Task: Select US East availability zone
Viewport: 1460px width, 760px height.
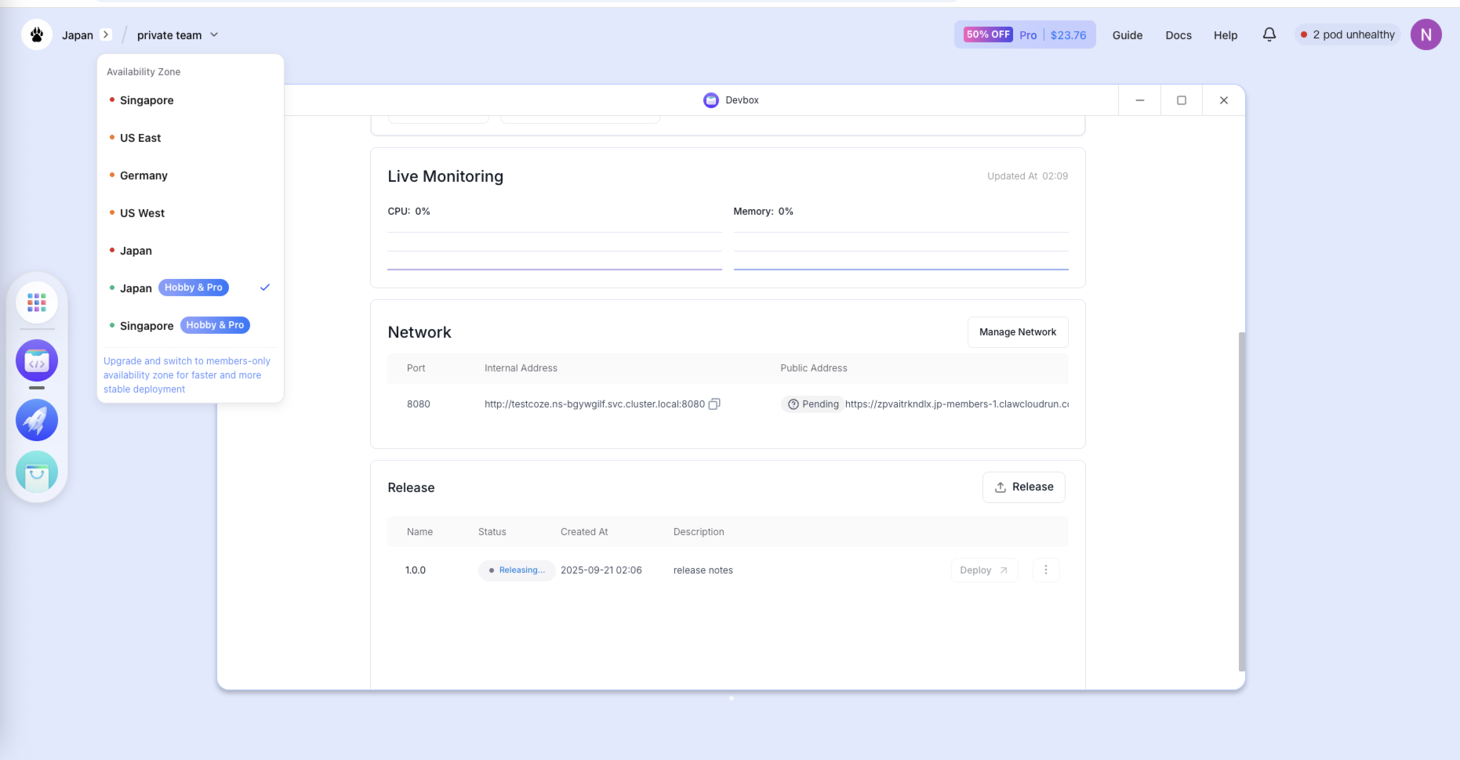Action: click(191, 138)
